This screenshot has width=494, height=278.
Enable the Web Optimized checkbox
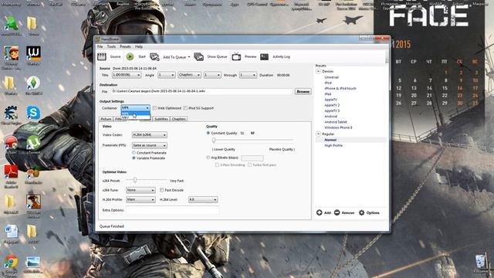click(154, 108)
